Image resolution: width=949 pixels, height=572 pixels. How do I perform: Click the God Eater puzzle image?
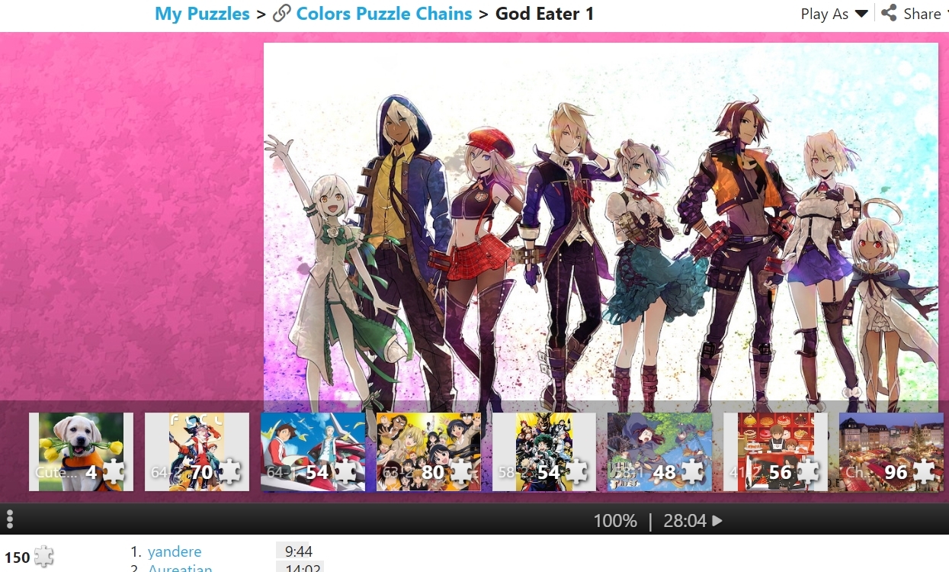[x=601, y=221]
